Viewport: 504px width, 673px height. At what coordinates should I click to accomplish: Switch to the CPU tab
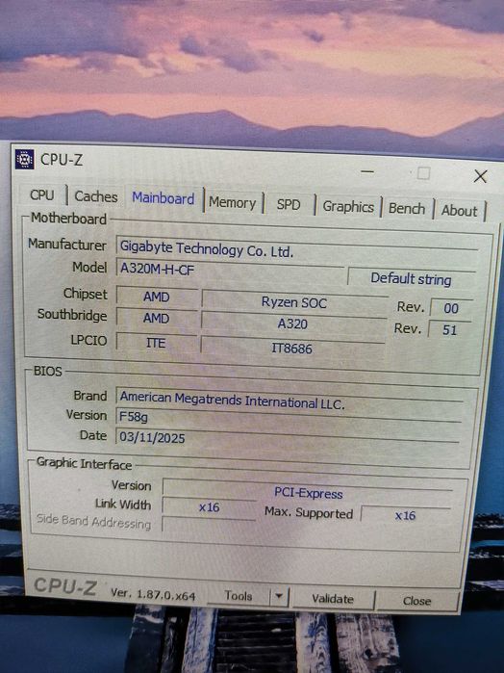point(42,194)
